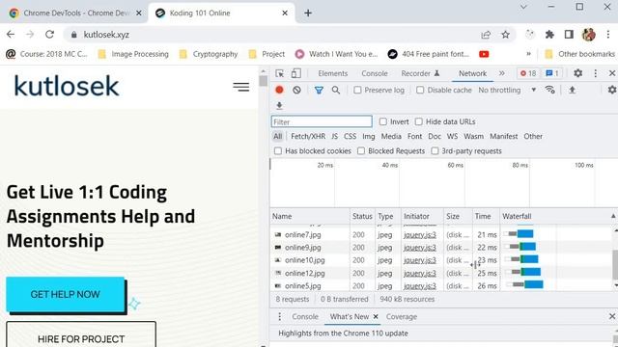The width and height of the screenshot is (618, 347).
Task: Open network conditions wifi icon
Action: tap(549, 90)
